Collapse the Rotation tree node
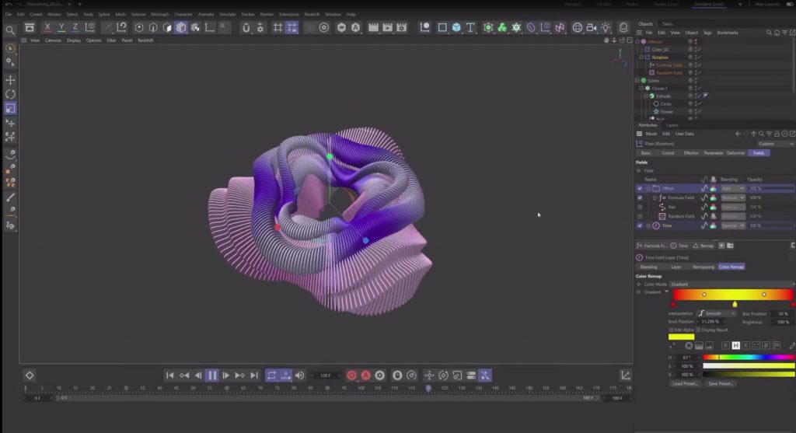The height and width of the screenshot is (433, 796). 641,58
